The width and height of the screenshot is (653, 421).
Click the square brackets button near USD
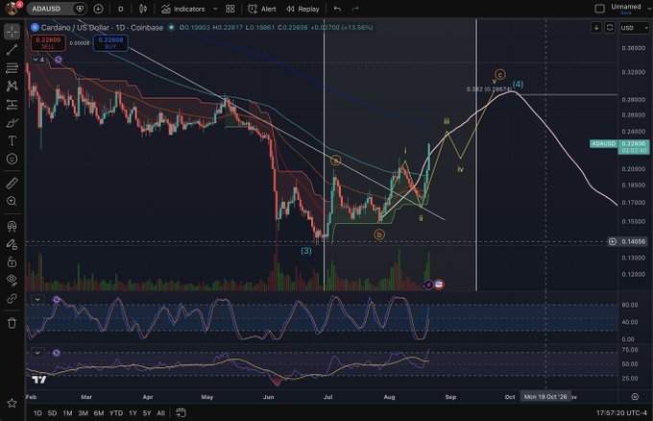[x=610, y=28]
